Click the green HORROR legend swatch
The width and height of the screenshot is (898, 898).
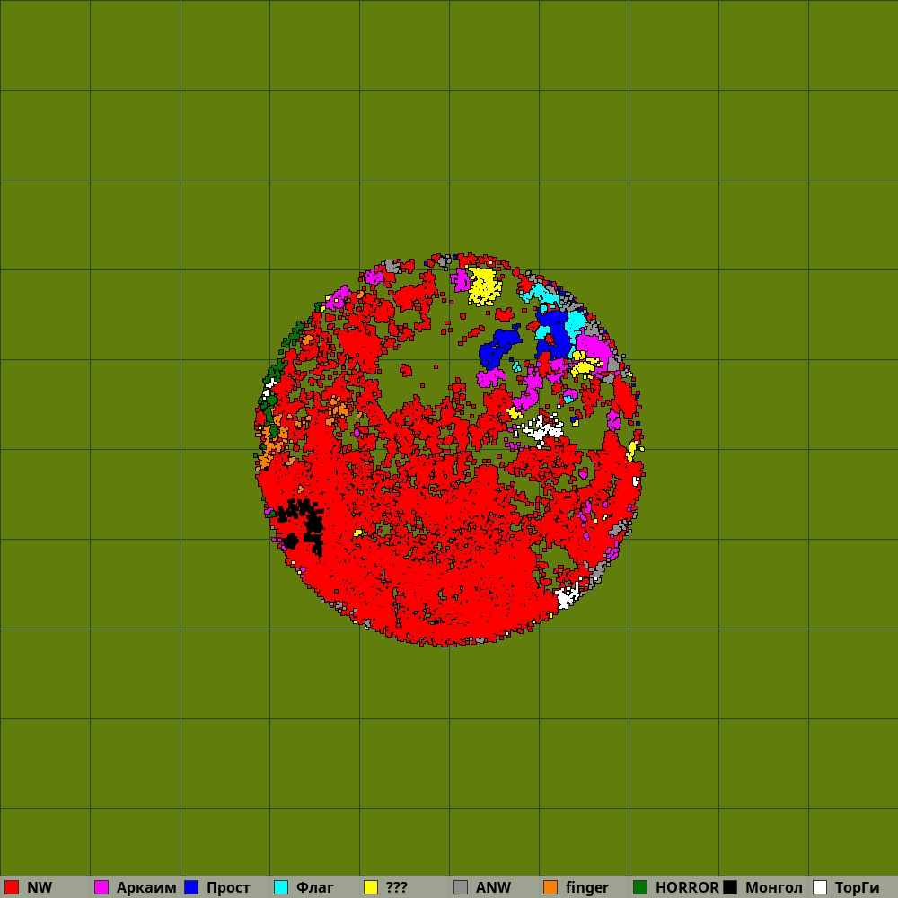pyautogui.click(x=640, y=887)
